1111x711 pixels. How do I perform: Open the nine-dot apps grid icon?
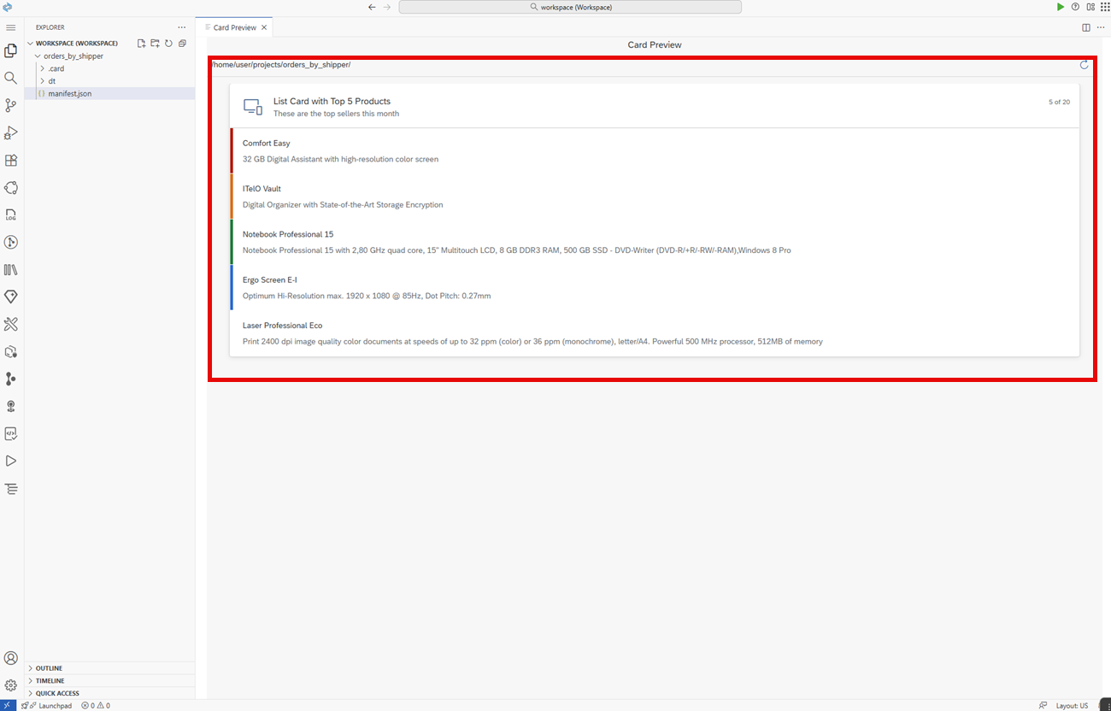1104,7
